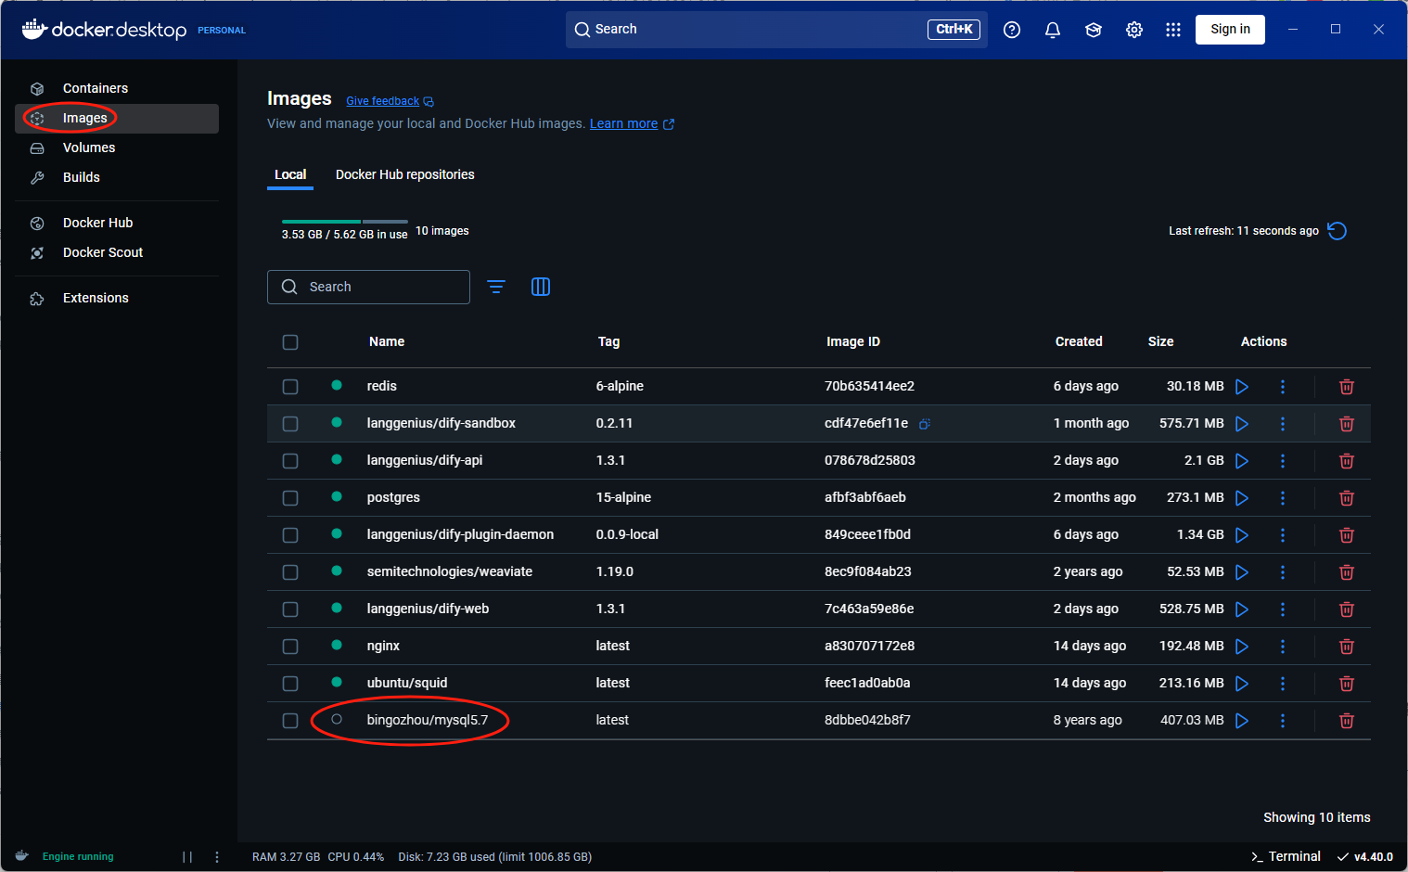Run the nginx image
1408x872 pixels.
coord(1242,647)
